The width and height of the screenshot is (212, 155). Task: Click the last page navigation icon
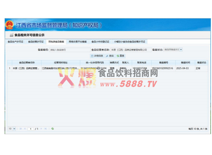tap(45, 129)
